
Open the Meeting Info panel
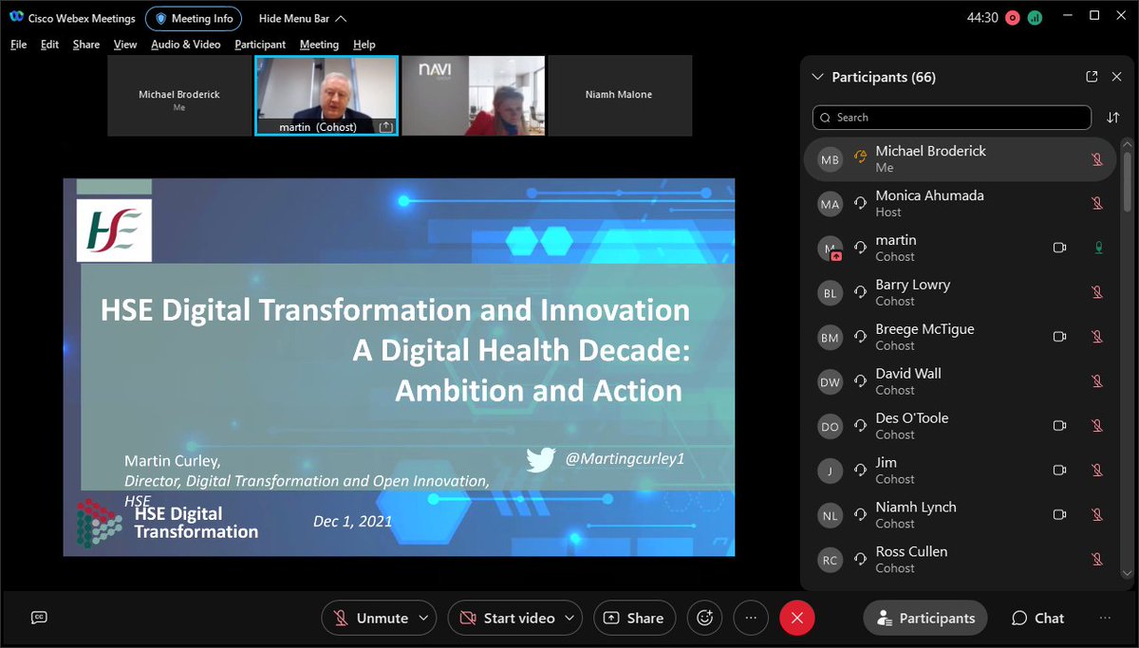point(194,17)
